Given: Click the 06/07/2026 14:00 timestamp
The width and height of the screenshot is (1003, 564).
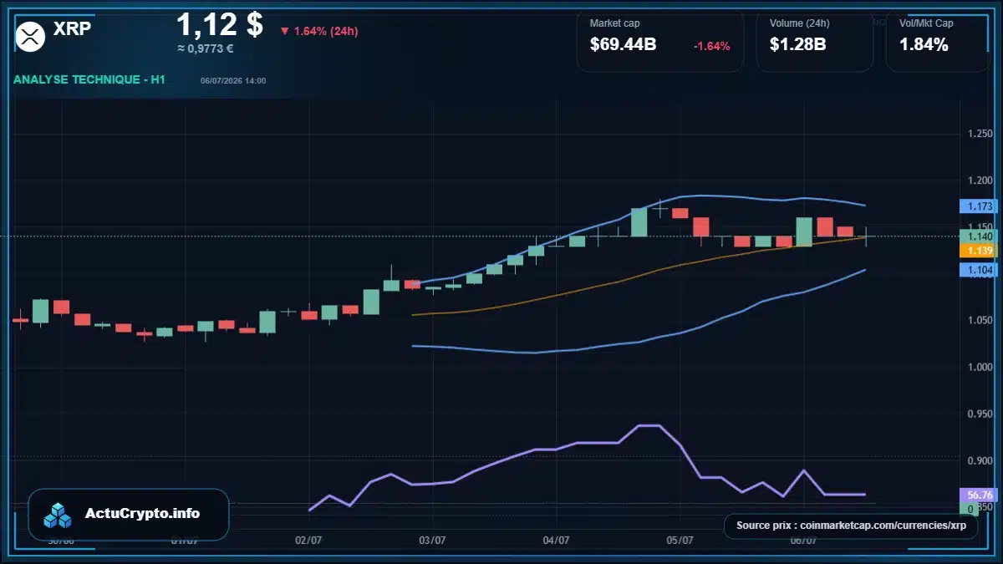Looking at the screenshot, I should click(233, 81).
